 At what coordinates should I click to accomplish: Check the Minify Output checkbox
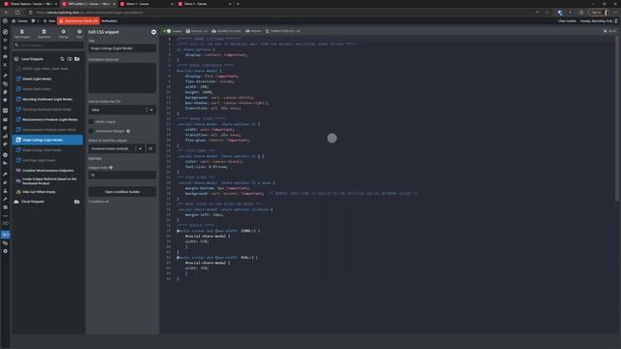pyautogui.click(x=91, y=121)
